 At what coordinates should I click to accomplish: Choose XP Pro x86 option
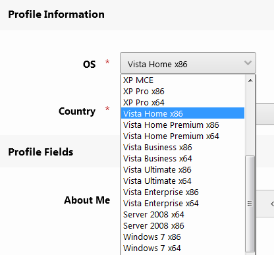[x=182, y=91]
